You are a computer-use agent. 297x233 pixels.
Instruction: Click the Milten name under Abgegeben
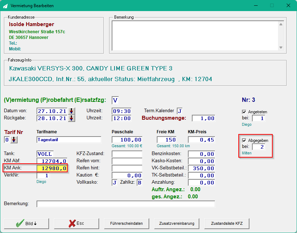click(247, 153)
